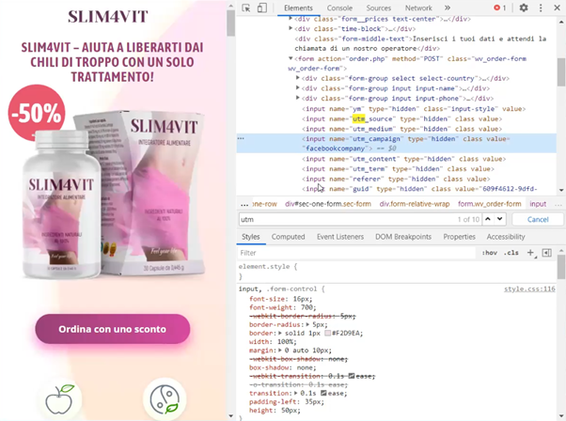Open the Network tab
Screen dimensions: 566x421
tap(418, 8)
